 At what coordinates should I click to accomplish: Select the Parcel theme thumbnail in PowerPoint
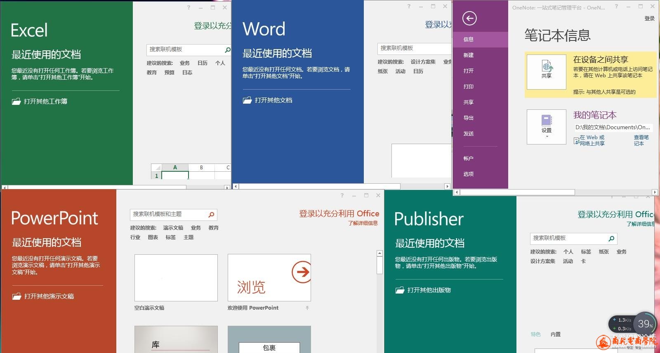point(269,339)
